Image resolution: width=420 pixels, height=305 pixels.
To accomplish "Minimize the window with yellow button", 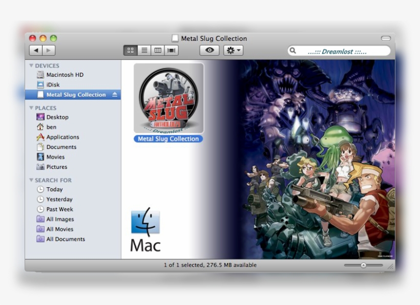I will pos(43,38).
